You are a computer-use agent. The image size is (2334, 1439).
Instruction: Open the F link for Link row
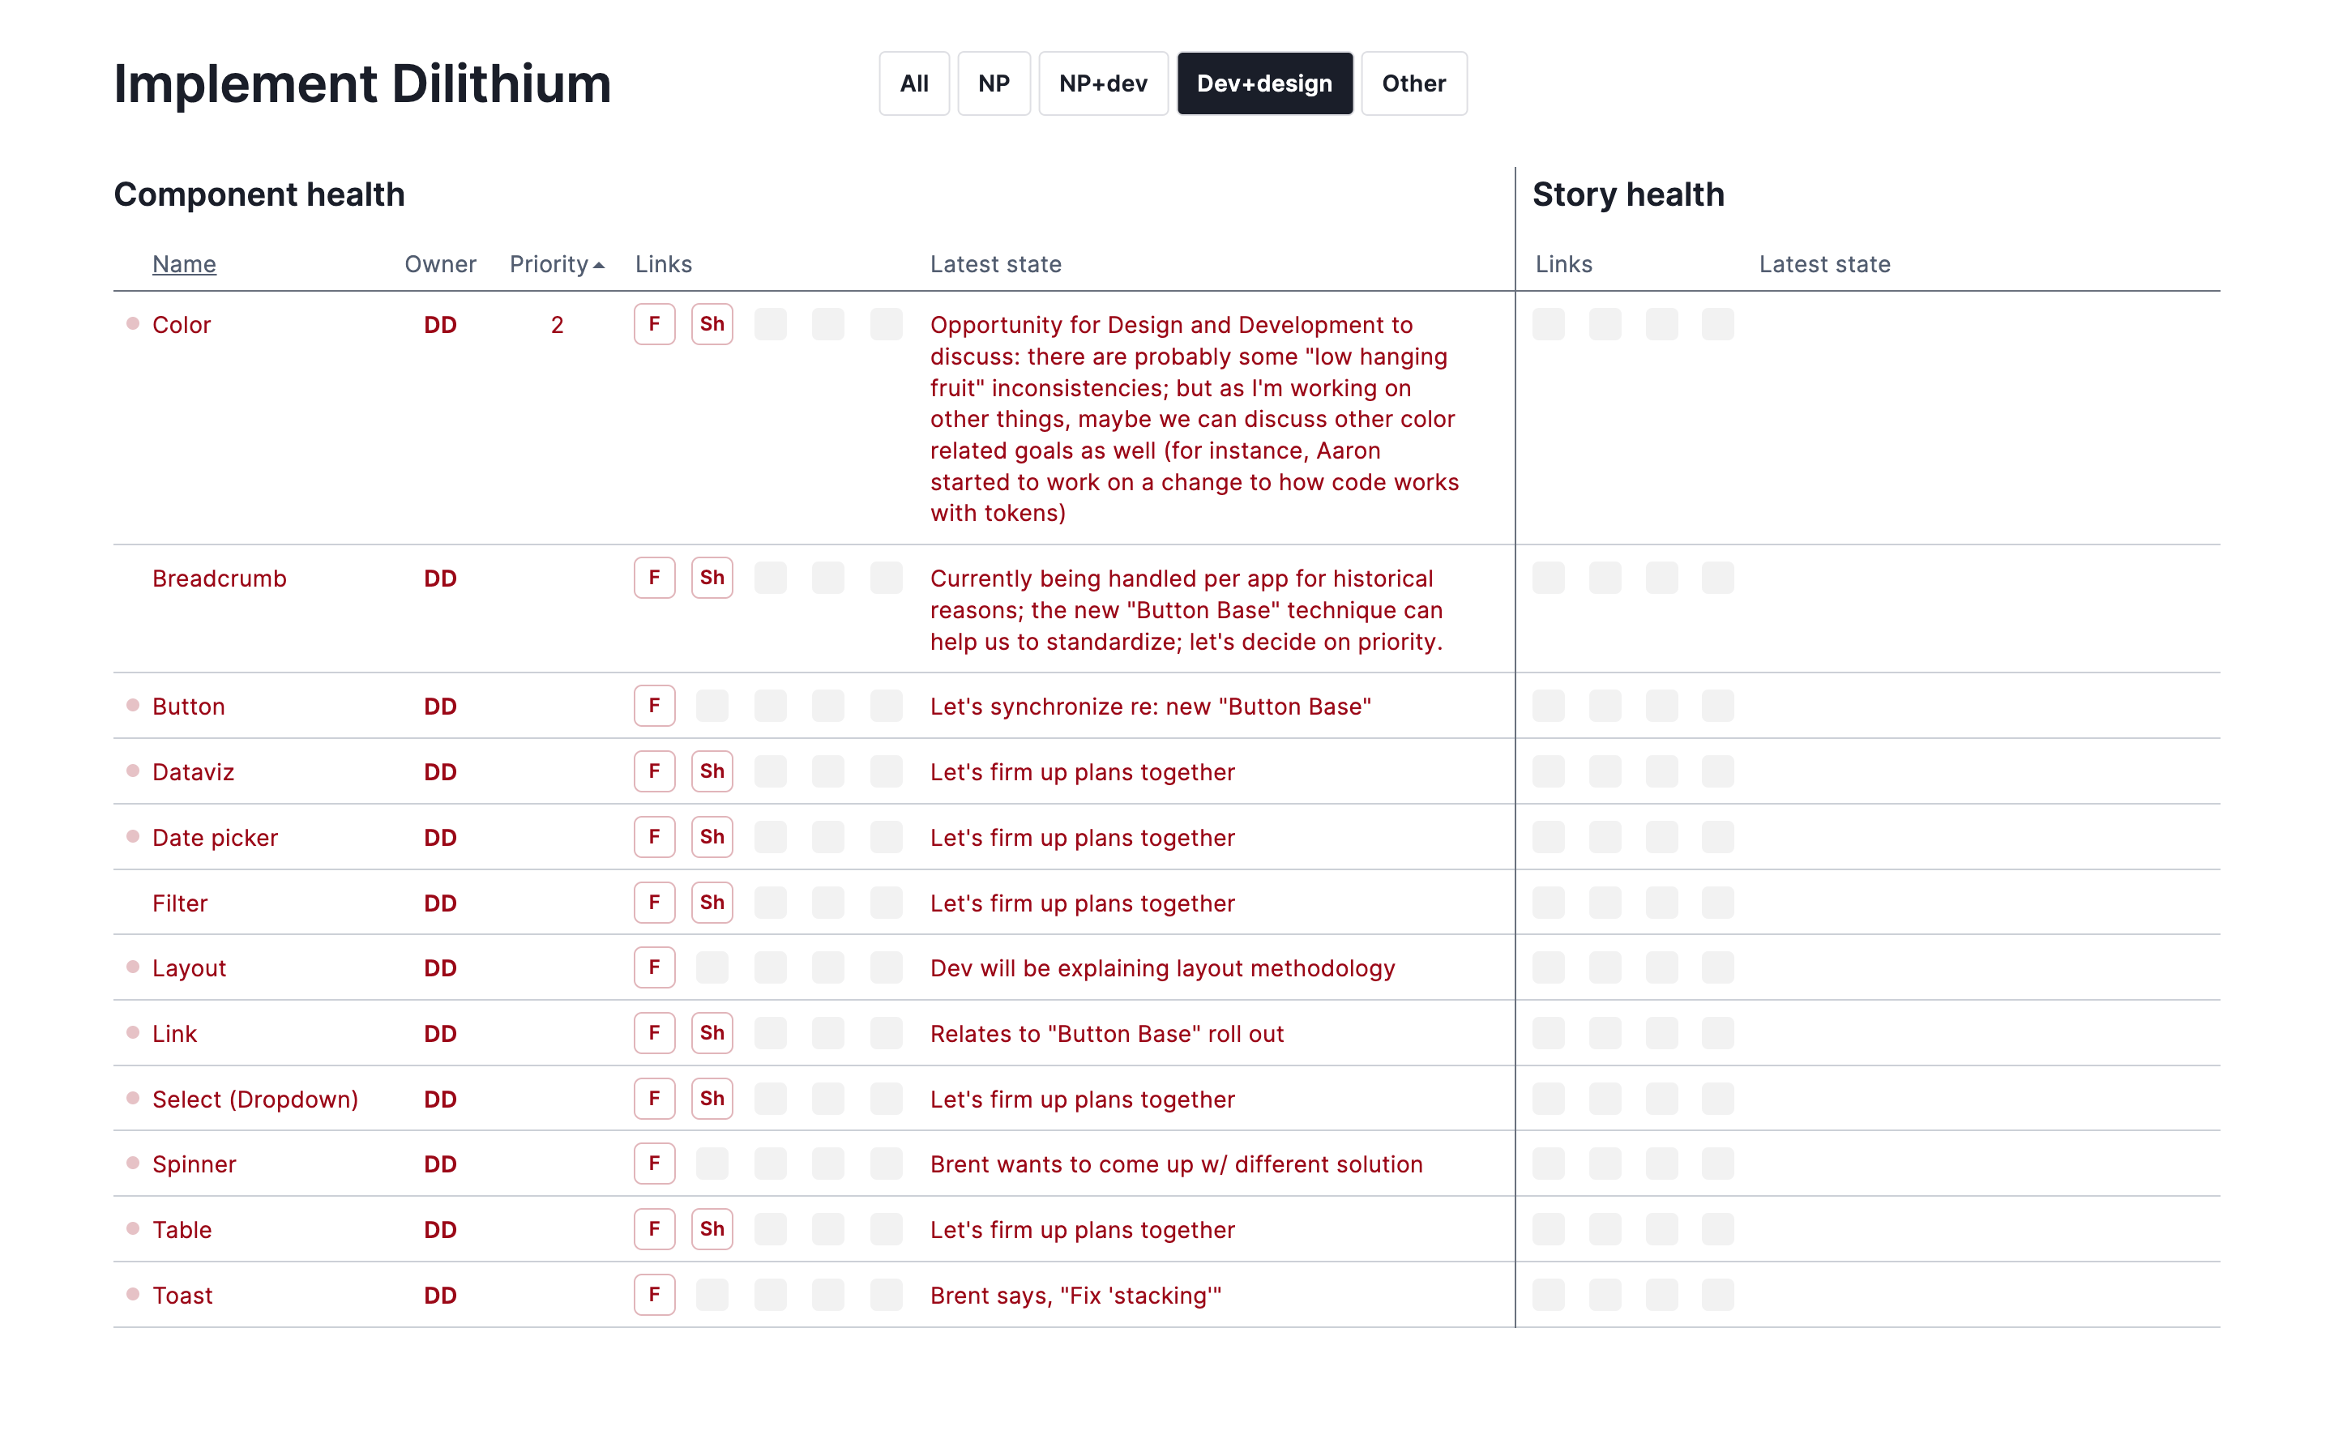[654, 1034]
